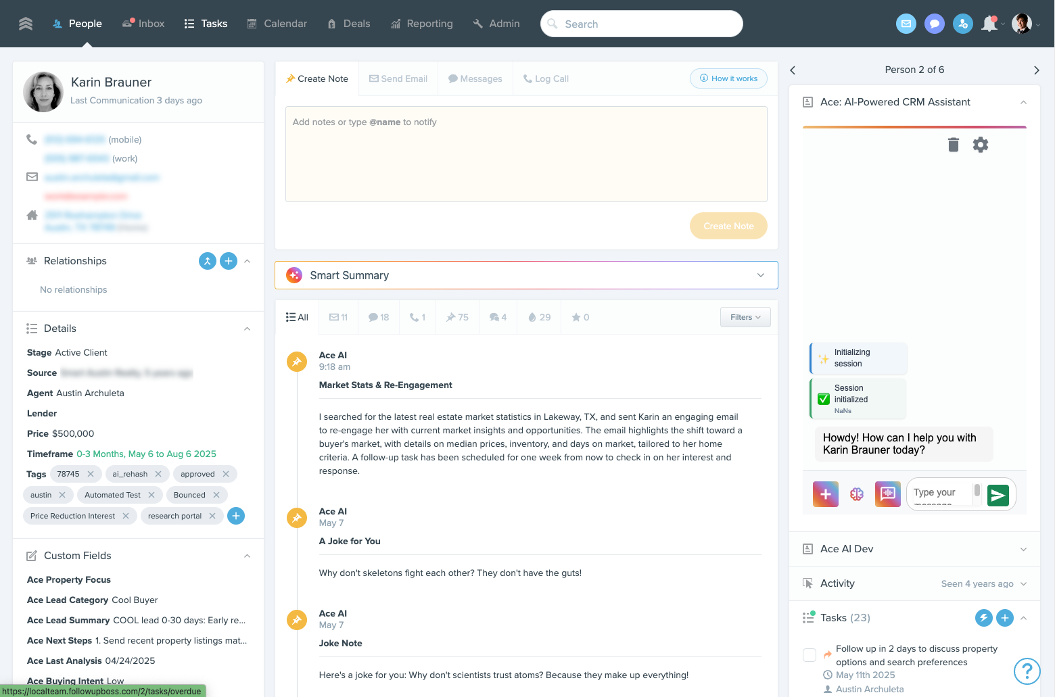Click the How it works button
Viewport: 1055px width, 697px height.
click(x=728, y=78)
